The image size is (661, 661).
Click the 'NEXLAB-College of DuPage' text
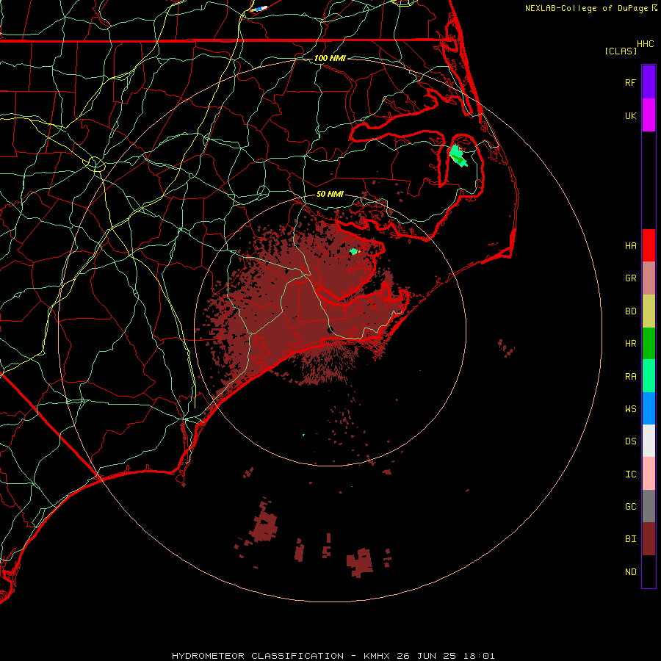click(586, 8)
